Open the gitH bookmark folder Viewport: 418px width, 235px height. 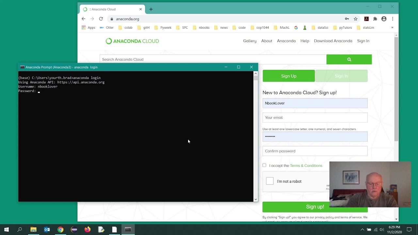143,28
